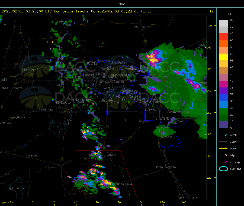The image size is (244, 206).
Task: Click the 'dBZ' title at top center
Action: pyautogui.click(x=122, y=4)
